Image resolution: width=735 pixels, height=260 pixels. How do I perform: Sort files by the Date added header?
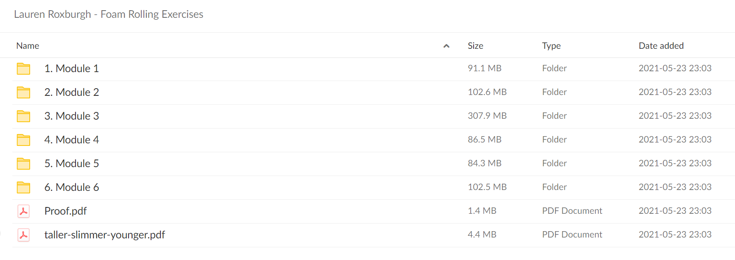pos(661,46)
